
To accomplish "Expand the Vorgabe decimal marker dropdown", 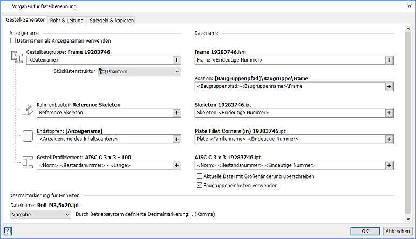I will pyautogui.click(x=41, y=214).
